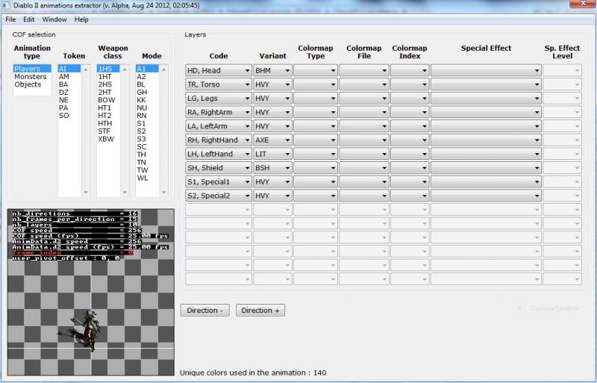Image resolution: width=597 pixels, height=383 pixels.
Task: Select Players animation type
Action: (32, 69)
